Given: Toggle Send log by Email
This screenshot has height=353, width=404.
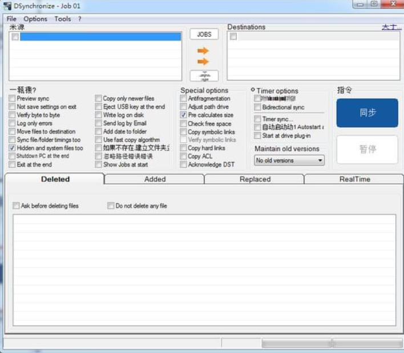Looking at the screenshot, I should click(98, 123).
